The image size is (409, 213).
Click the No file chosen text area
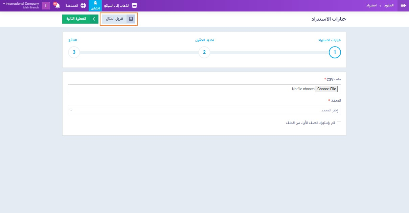click(303, 89)
